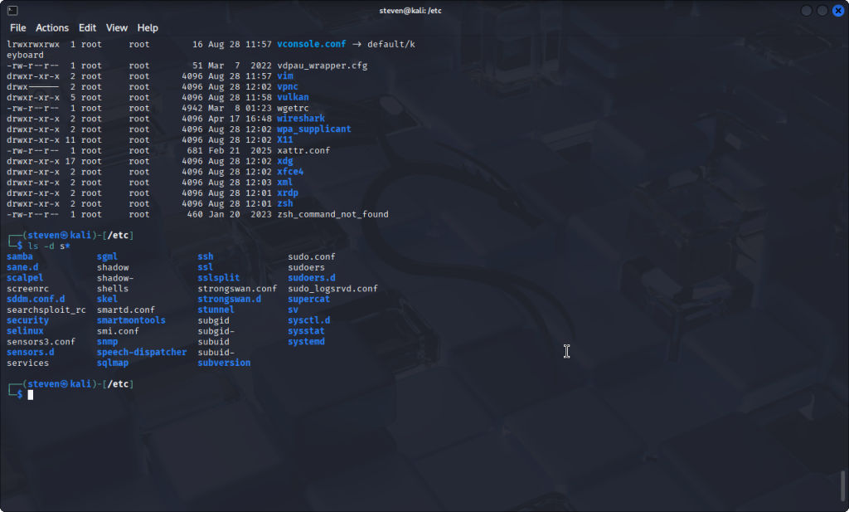This screenshot has height=512, width=849.
Task: Close the terminal window
Action: coord(837,11)
